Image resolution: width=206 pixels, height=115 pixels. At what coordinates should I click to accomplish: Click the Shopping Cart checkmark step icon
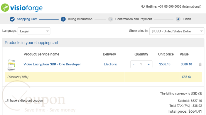coord(12,19)
